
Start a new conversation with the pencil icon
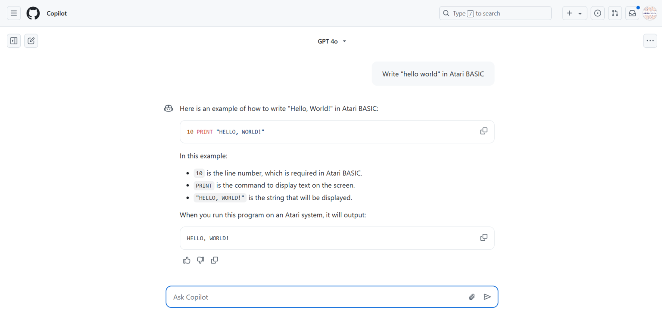click(x=31, y=40)
